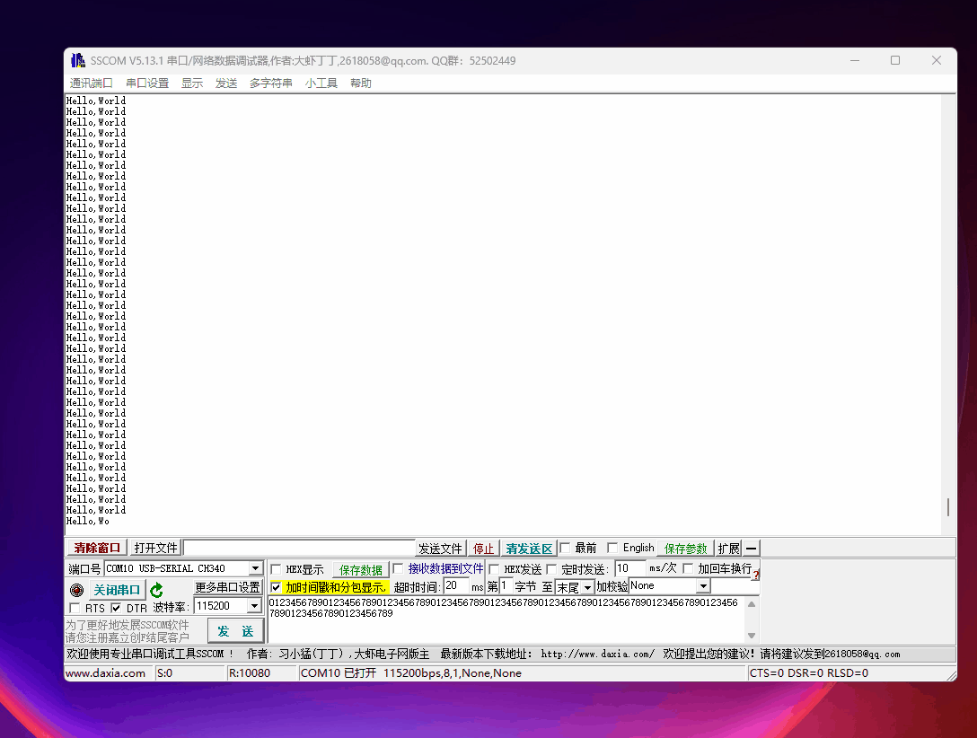Open the 帮助 menu
This screenshot has width=977, height=738.
(x=361, y=83)
